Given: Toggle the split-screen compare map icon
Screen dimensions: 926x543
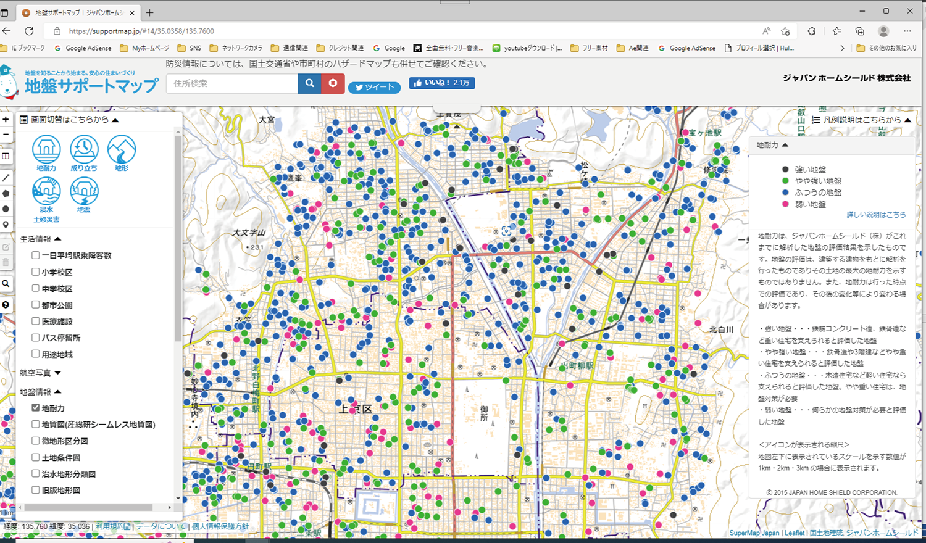Looking at the screenshot, I should (x=6, y=156).
